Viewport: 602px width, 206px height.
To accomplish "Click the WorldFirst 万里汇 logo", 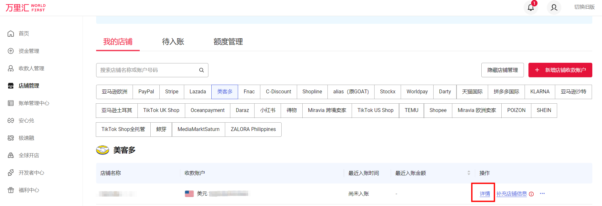I will [25, 8].
